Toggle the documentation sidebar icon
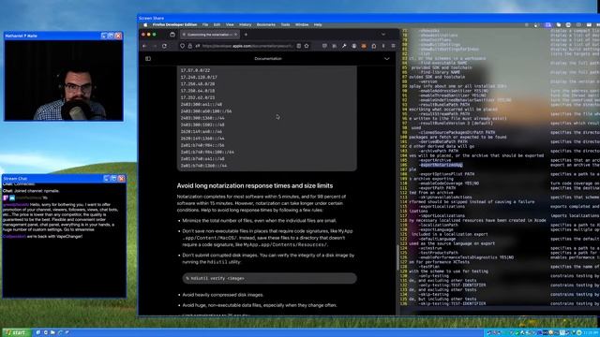Image resolution: width=600 pixels, height=337 pixels. 148,59
